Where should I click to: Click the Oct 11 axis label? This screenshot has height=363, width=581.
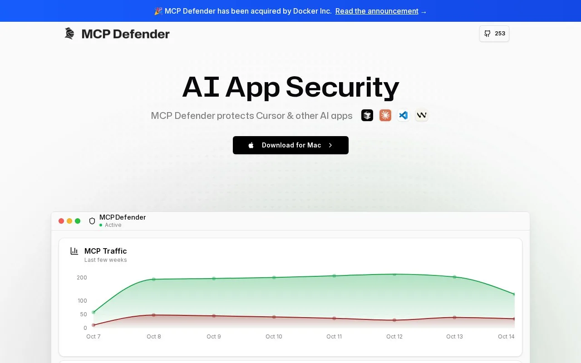pos(334,337)
